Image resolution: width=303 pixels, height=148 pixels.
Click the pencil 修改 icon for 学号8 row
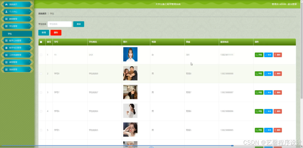click(x=266, y=74)
